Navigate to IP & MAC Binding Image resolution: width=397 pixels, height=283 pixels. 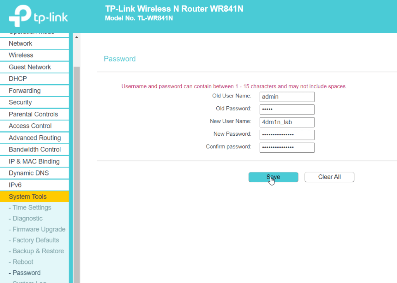coord(34,162)
